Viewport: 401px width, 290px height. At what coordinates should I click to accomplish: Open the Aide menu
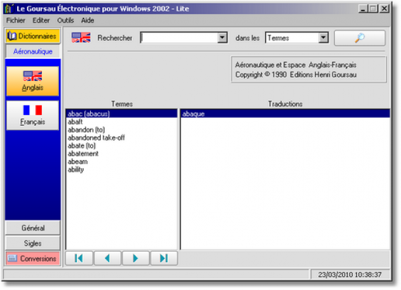pyautogui.click(x=87, y=20)
